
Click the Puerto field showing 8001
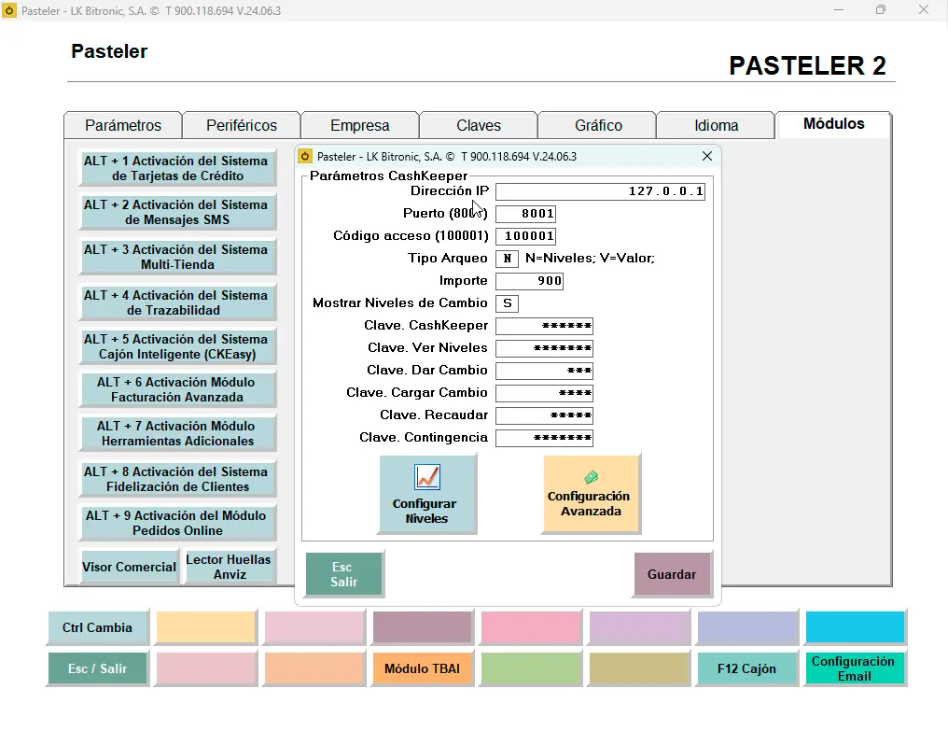[525, 214]
